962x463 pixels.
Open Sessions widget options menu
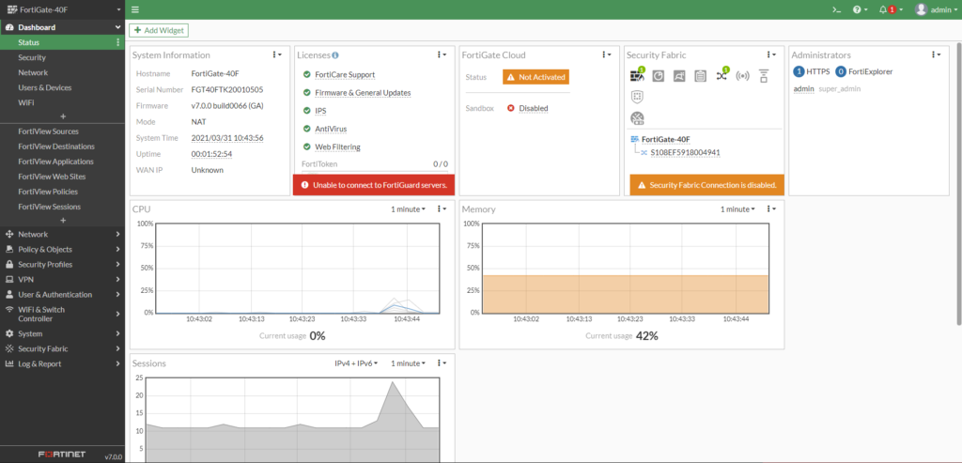(442, 363)
